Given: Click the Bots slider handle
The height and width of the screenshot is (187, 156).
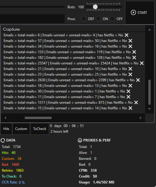Looking at the screenshot, I should click(95, 7).
